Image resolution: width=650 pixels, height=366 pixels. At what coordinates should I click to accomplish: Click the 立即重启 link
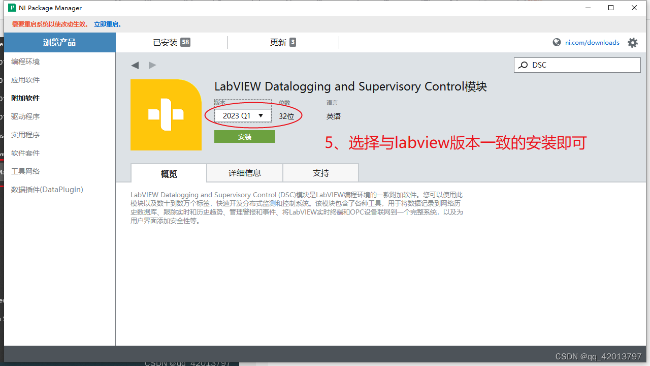[106, 24]
